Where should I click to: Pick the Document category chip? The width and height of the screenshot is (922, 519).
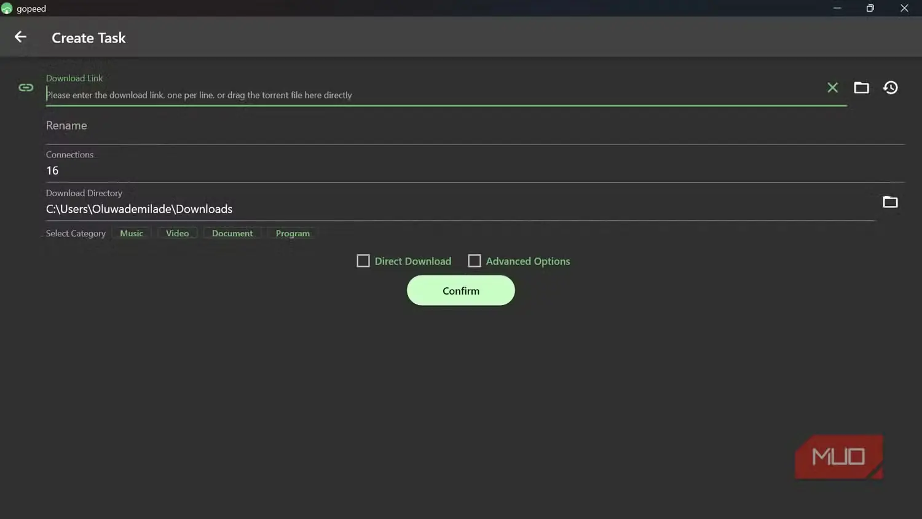[232, 233]
